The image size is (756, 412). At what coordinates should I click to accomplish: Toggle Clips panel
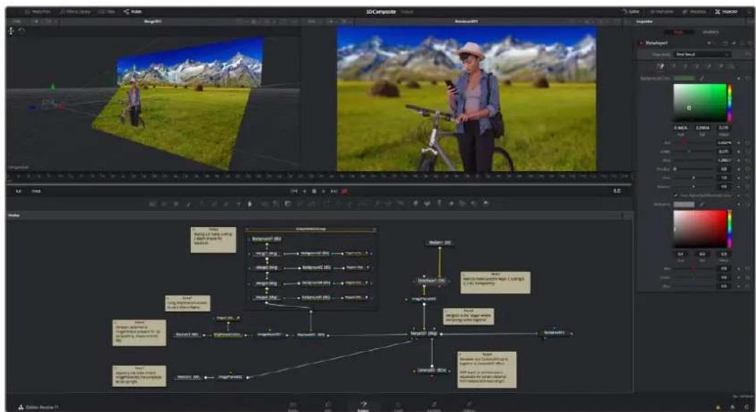pos(107,11)
